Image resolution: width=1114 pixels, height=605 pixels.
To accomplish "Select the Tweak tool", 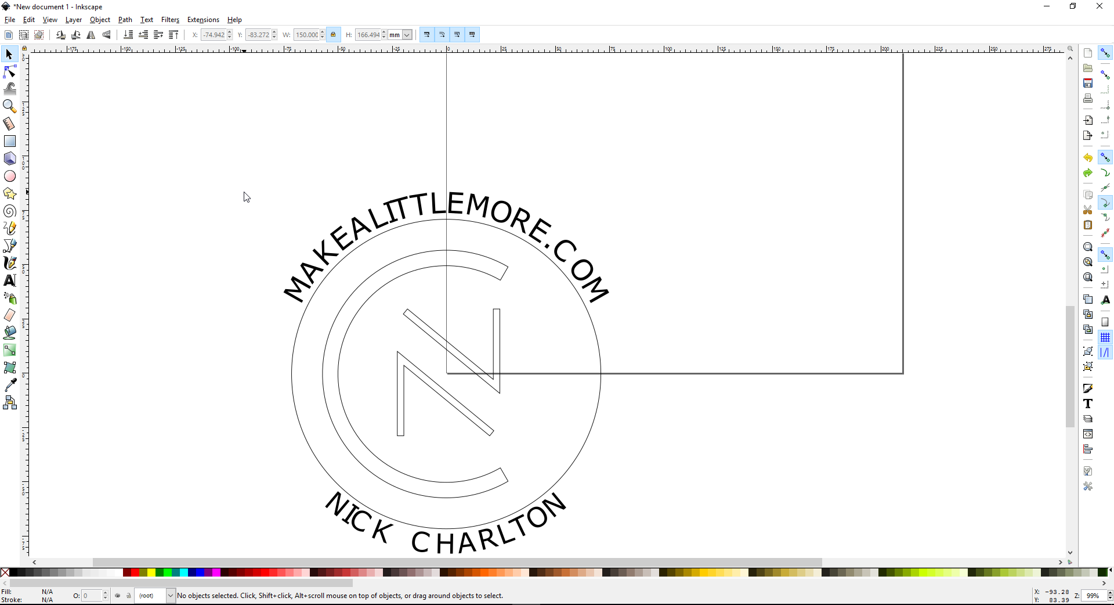I will (9, 89).
